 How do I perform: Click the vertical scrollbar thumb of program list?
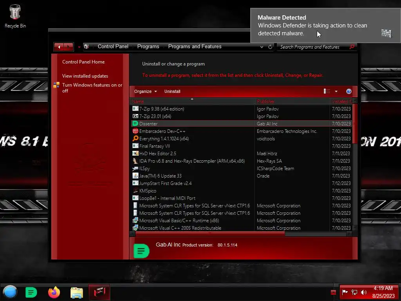pyautogui.click(x=355, y=123)
